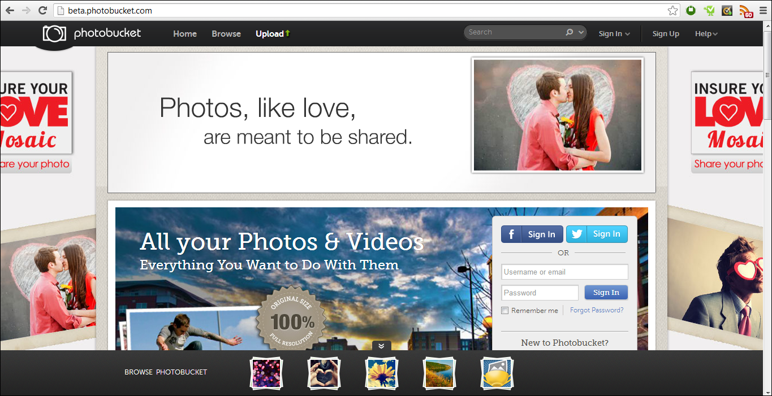The height and width of the screenshot is (396, 772).
Task: Click the browser Back arrow
Action: 10,10
